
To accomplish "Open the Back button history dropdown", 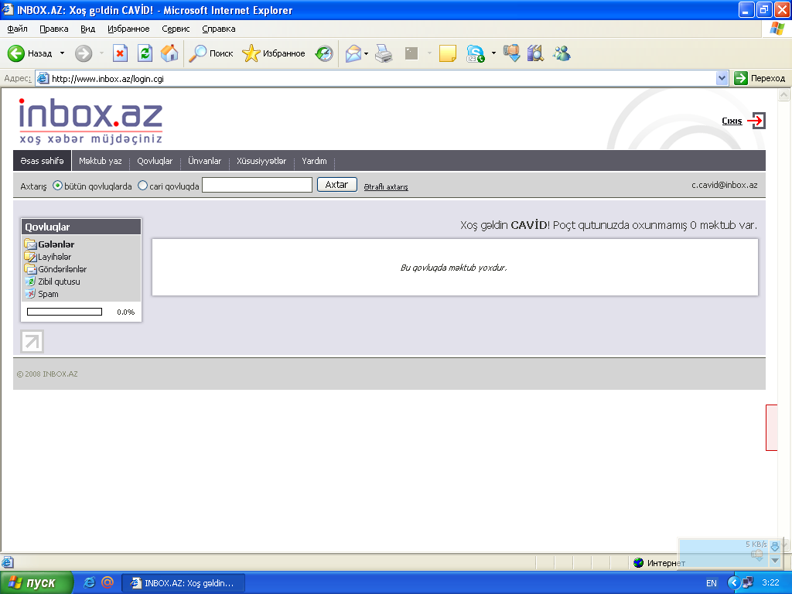I will [62, 53].
